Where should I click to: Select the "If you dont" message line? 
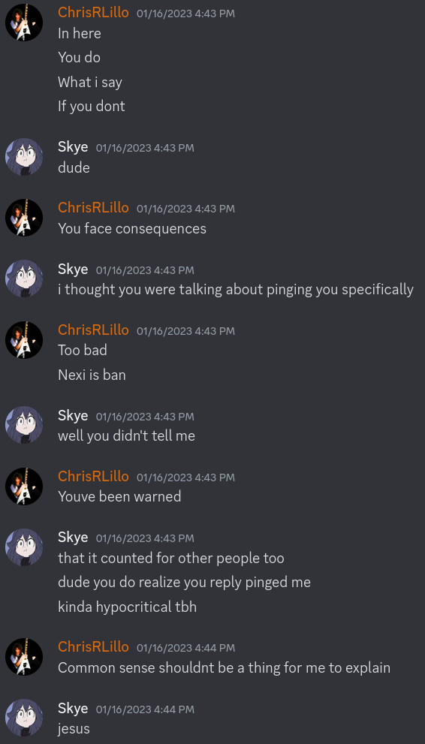(x=91, y=107)
